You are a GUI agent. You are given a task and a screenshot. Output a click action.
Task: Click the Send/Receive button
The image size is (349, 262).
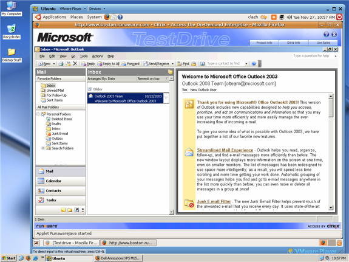[x=157, y=64]
